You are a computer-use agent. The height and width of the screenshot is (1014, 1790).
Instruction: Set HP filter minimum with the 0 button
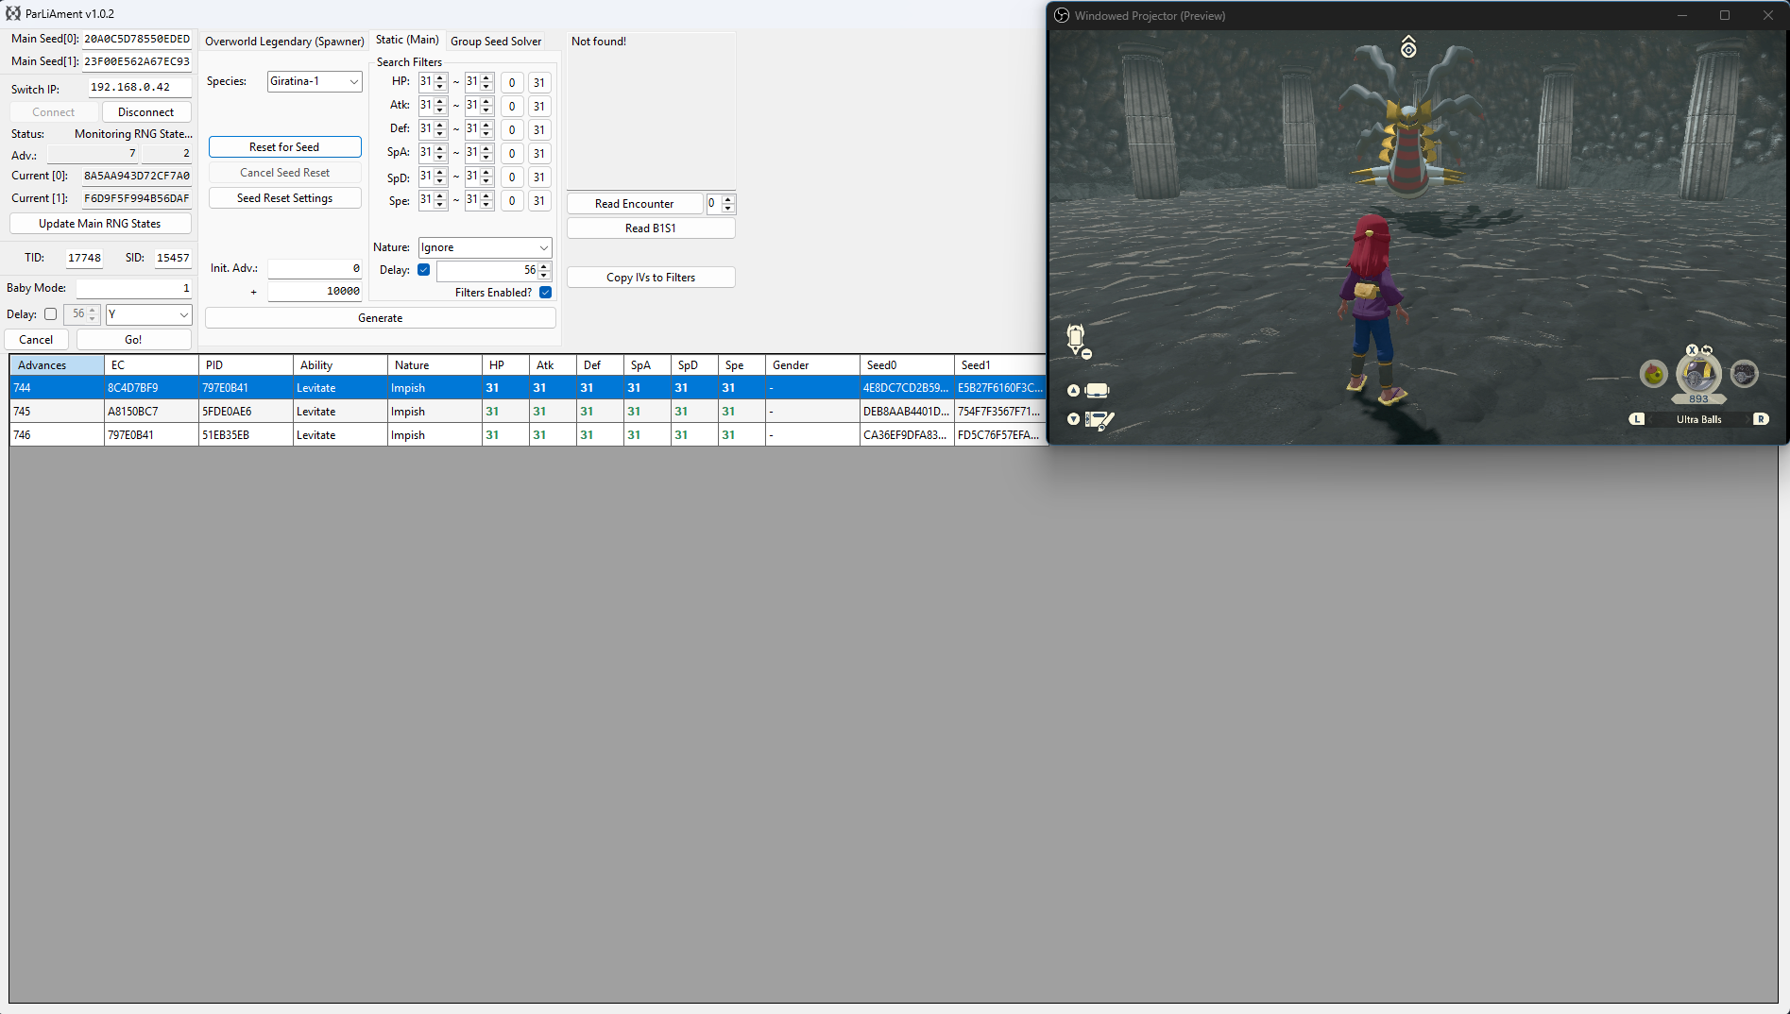pos(512,83)
